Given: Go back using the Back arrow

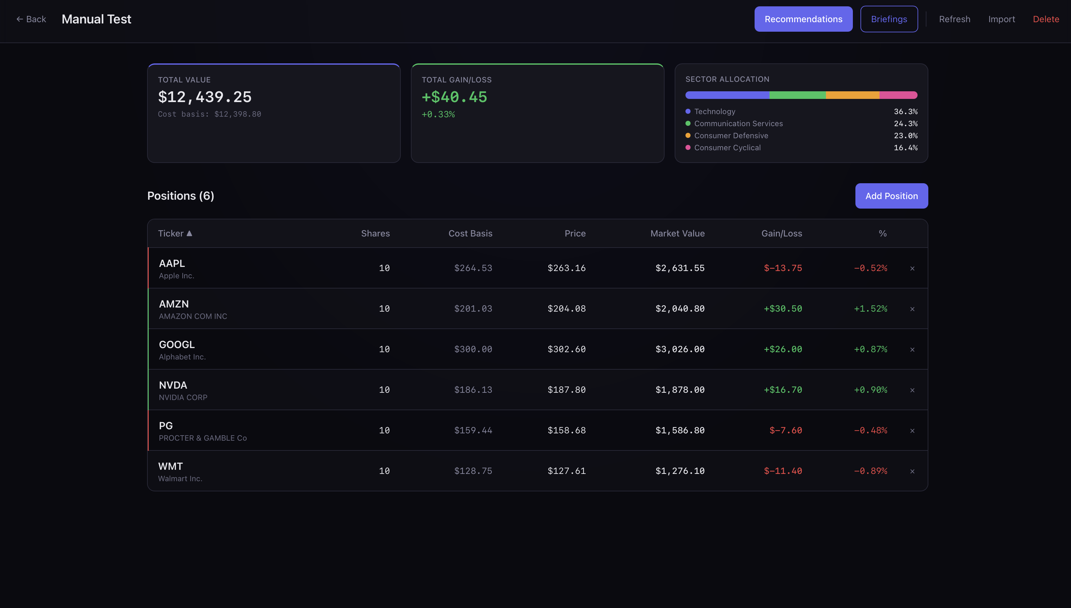Looking at the screenshot, I should pos(31,19).
